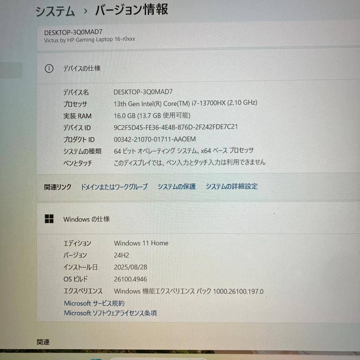Select the Windows 11 Home edition value
The image size is (360, 360).
pyautogui.click(x=141, y=243)
